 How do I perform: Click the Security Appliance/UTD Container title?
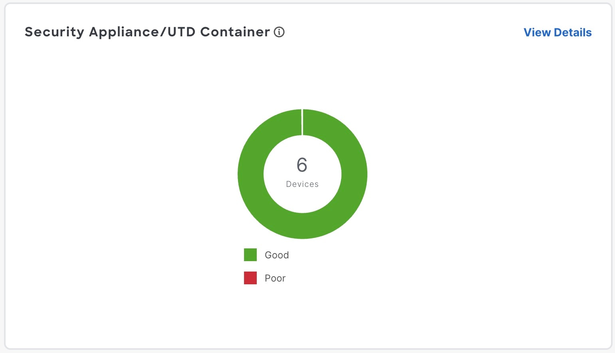pyautogui.click(x=147, y=32)
